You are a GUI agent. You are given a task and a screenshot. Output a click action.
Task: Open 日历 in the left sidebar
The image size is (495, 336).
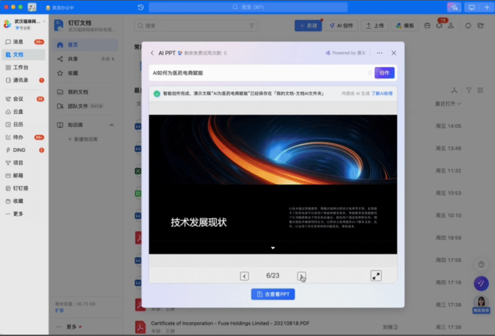(x=18, y=124)
